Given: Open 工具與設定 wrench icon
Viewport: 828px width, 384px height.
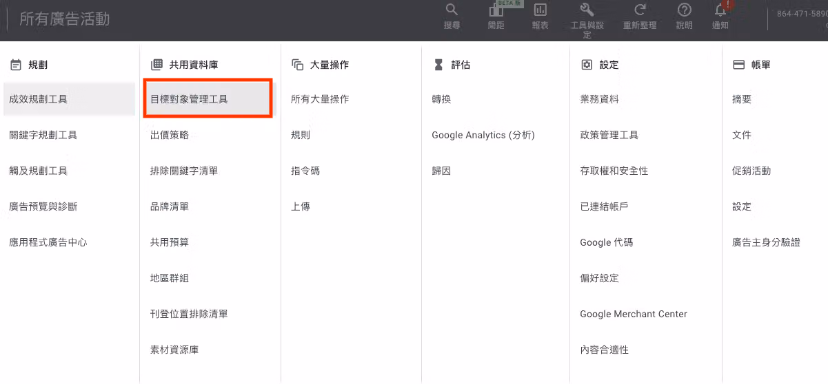Looking at the screenshot, I should click(587, 10).
